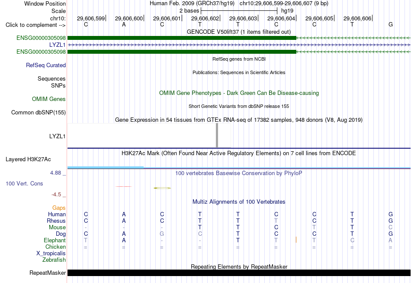Click the '2 bases' scale bar
The image size is (411, 283).
coord(239,11)
